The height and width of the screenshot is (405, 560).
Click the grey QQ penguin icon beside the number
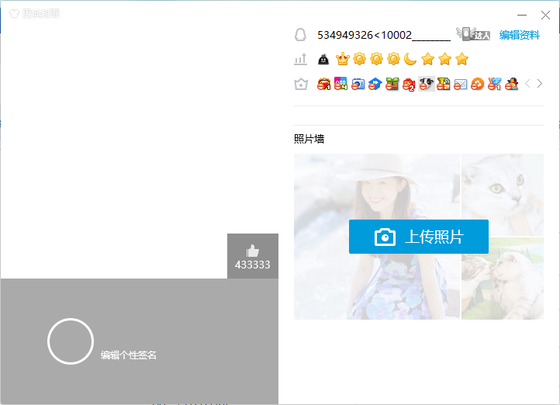pyautogui.click(x=300, y=35)
